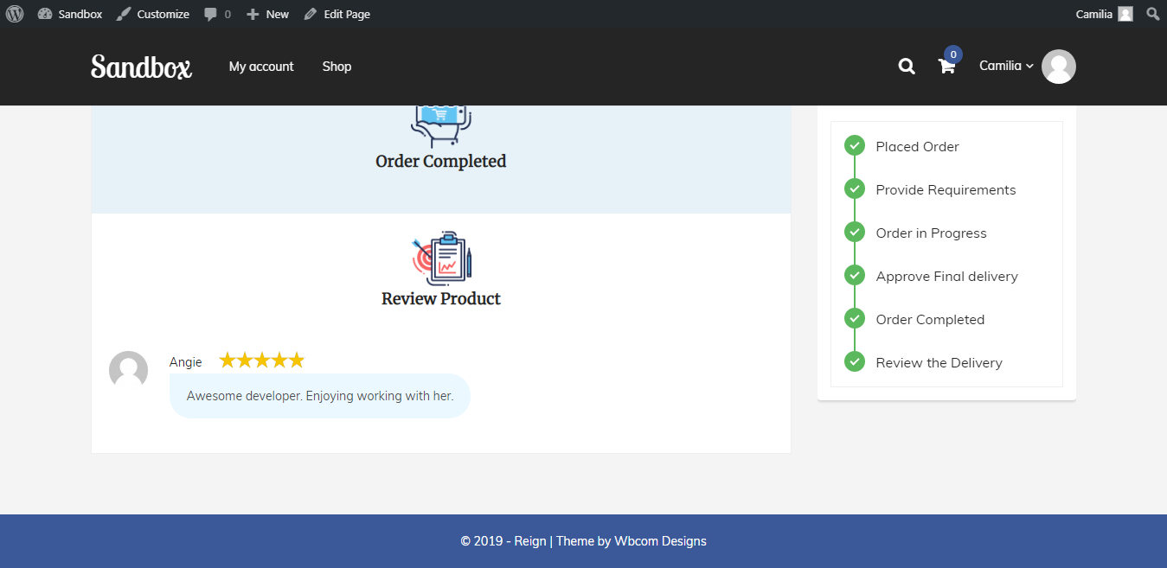The width and height of the screenshot is (1167, 568).
Task: Click the Review the Delivery check icon
Action: coord(855,361)
